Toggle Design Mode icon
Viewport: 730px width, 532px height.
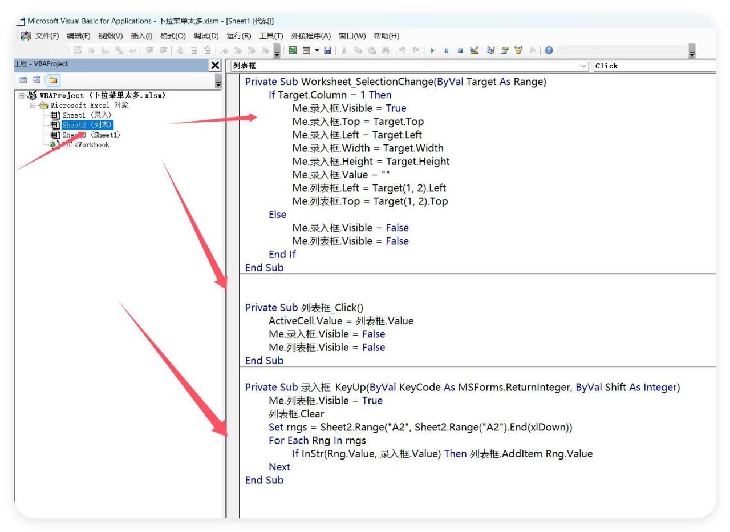pyautogui.click(x=474, y=50)
